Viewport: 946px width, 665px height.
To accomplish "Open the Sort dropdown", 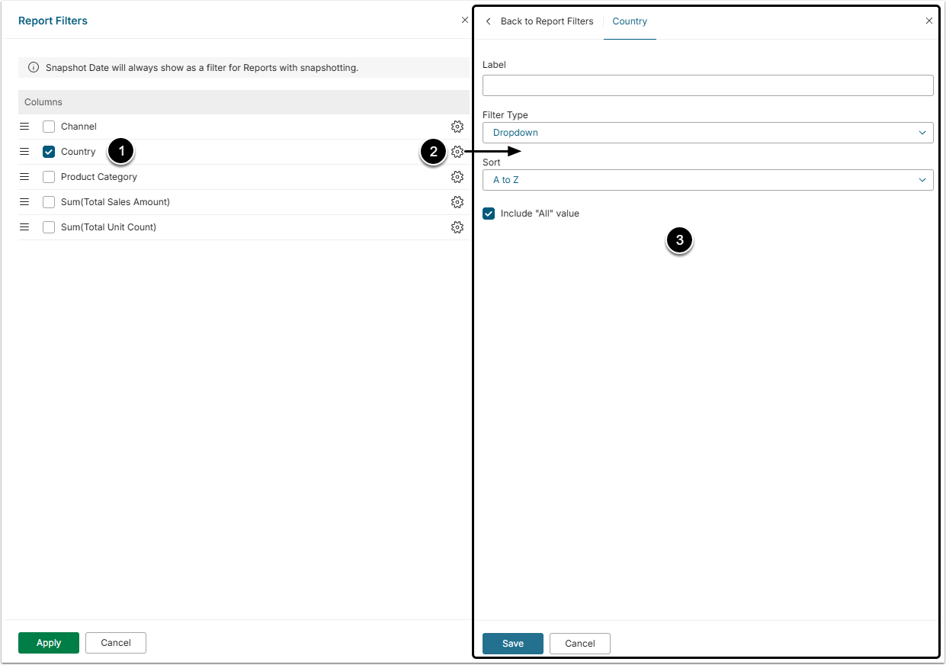I will (707, 180).
